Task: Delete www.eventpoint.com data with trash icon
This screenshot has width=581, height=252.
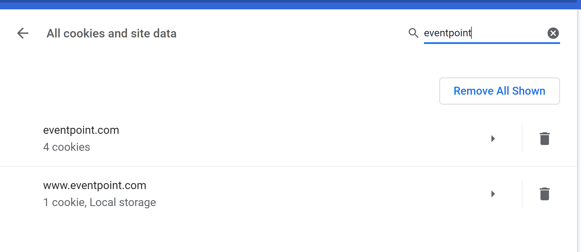Action: [544, 194]
